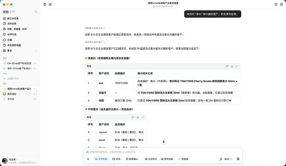Toggle the right panel icon in header
The image size is (286, 166).
click(x=281, y=5)
